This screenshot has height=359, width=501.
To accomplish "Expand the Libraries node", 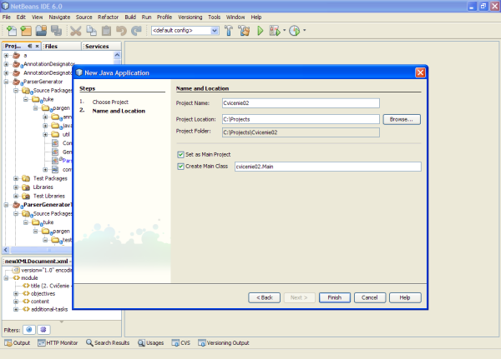I will (16, 187).
